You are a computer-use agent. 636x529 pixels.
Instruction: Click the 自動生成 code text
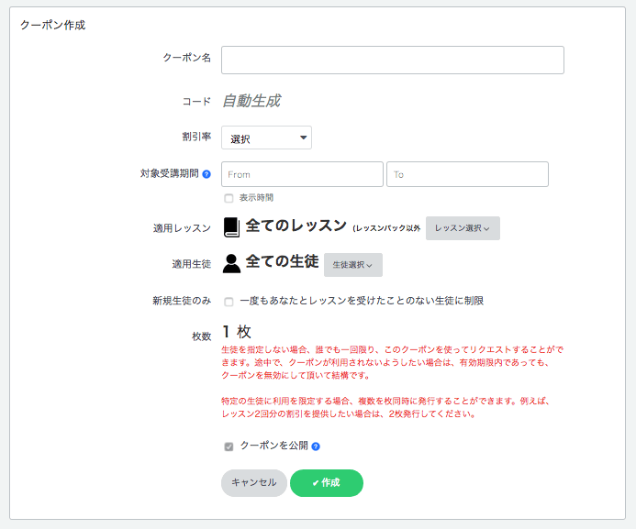click(x=251, y=101)
